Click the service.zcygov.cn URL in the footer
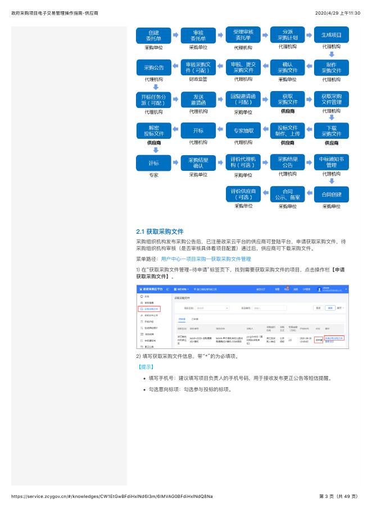Viewport: 372px width, 526px height. [112, 496]
